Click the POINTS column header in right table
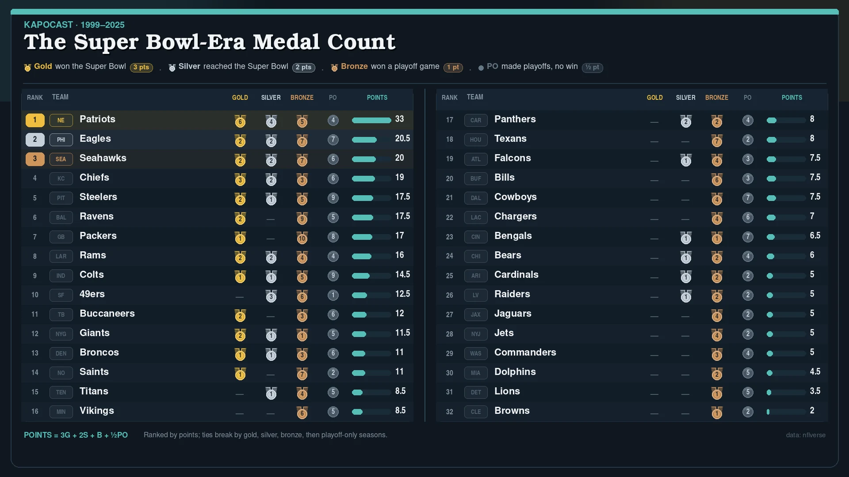Image resolution: width=849 pixels, height=477 pixels. point(792,98)
